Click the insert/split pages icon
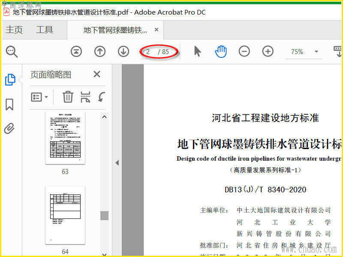The height and width of the screenshot is (257, 343). [85, 97]
